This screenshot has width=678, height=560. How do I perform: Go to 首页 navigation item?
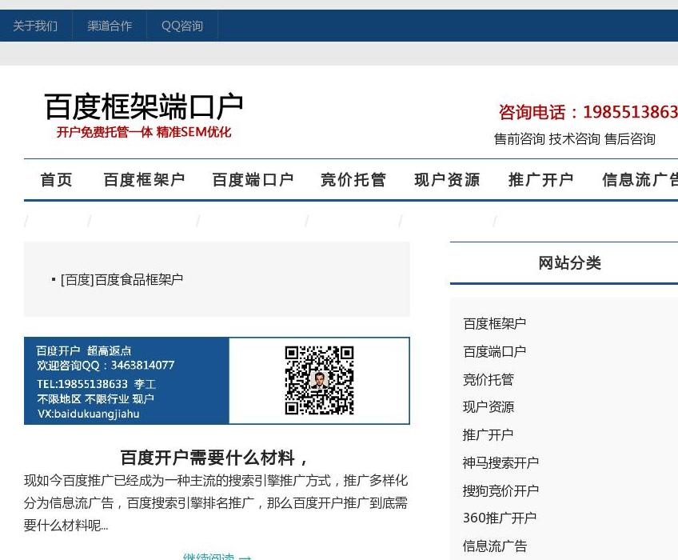(x=56, y=179)
